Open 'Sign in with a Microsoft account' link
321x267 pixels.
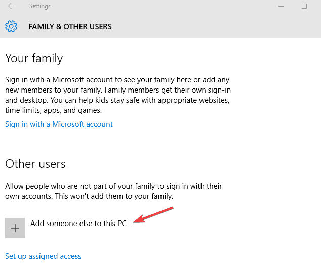[x=59, y=124]
